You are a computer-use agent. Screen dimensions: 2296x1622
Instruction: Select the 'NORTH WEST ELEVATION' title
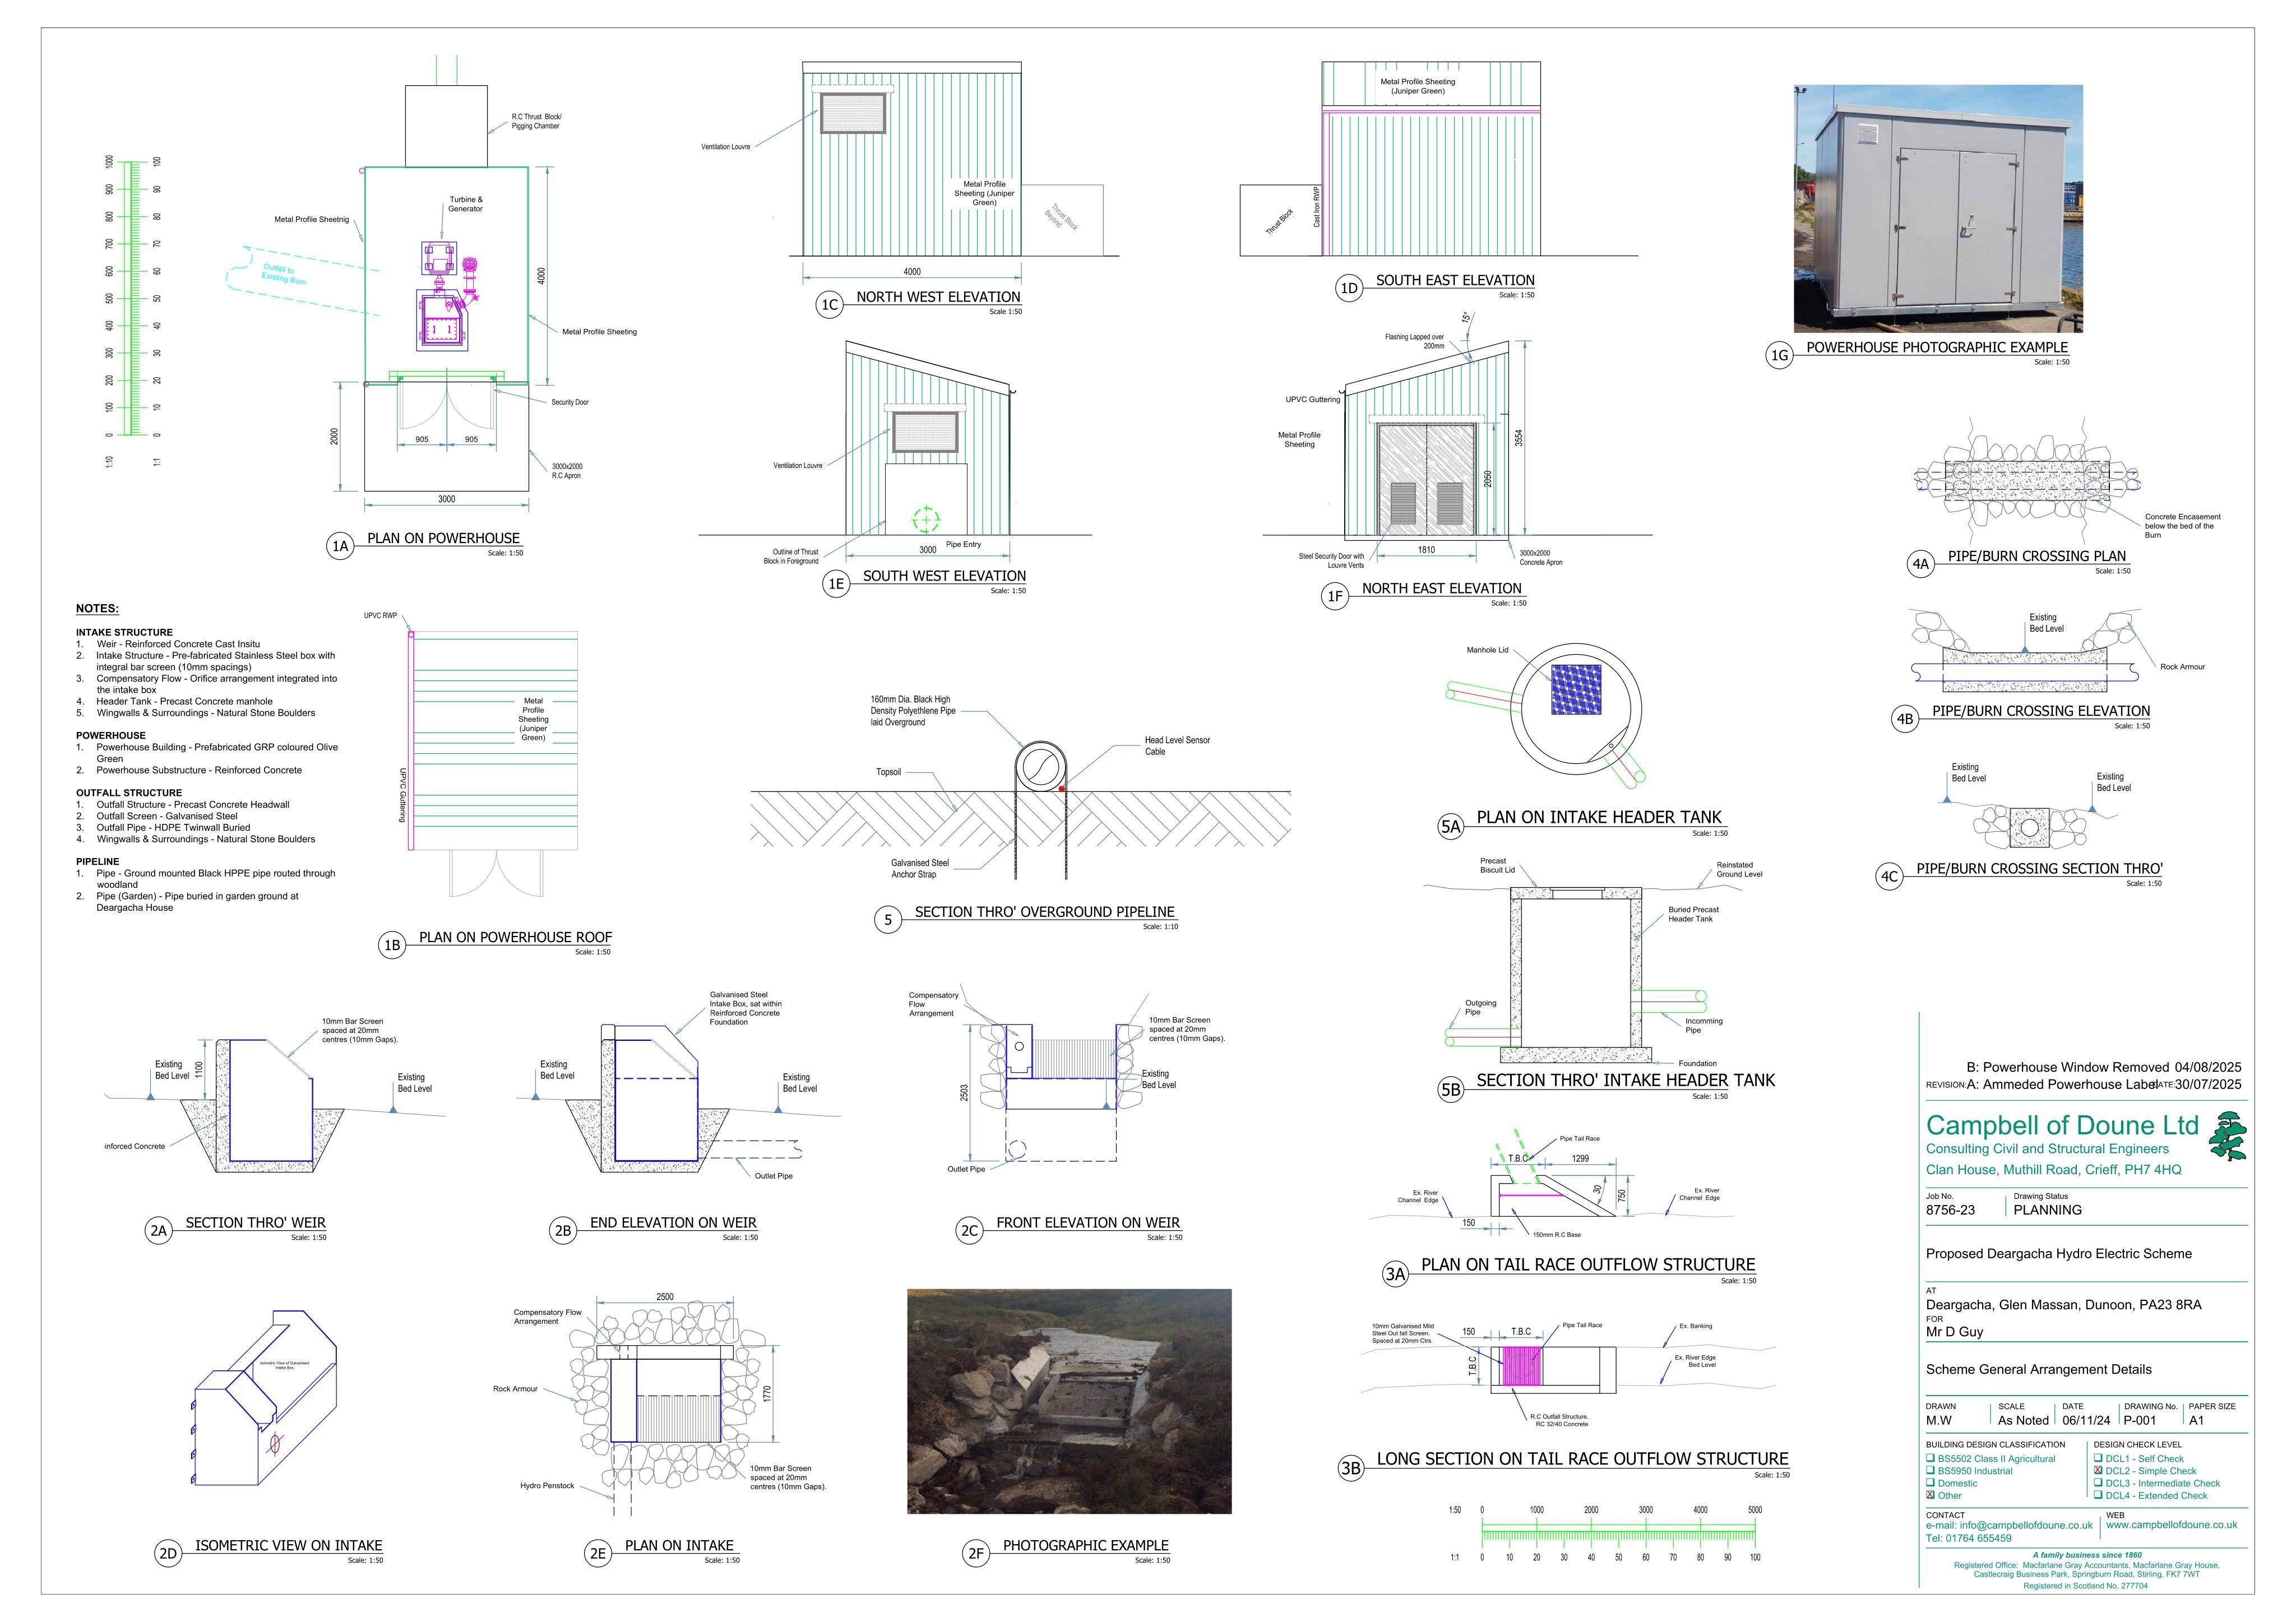point(938,297)
